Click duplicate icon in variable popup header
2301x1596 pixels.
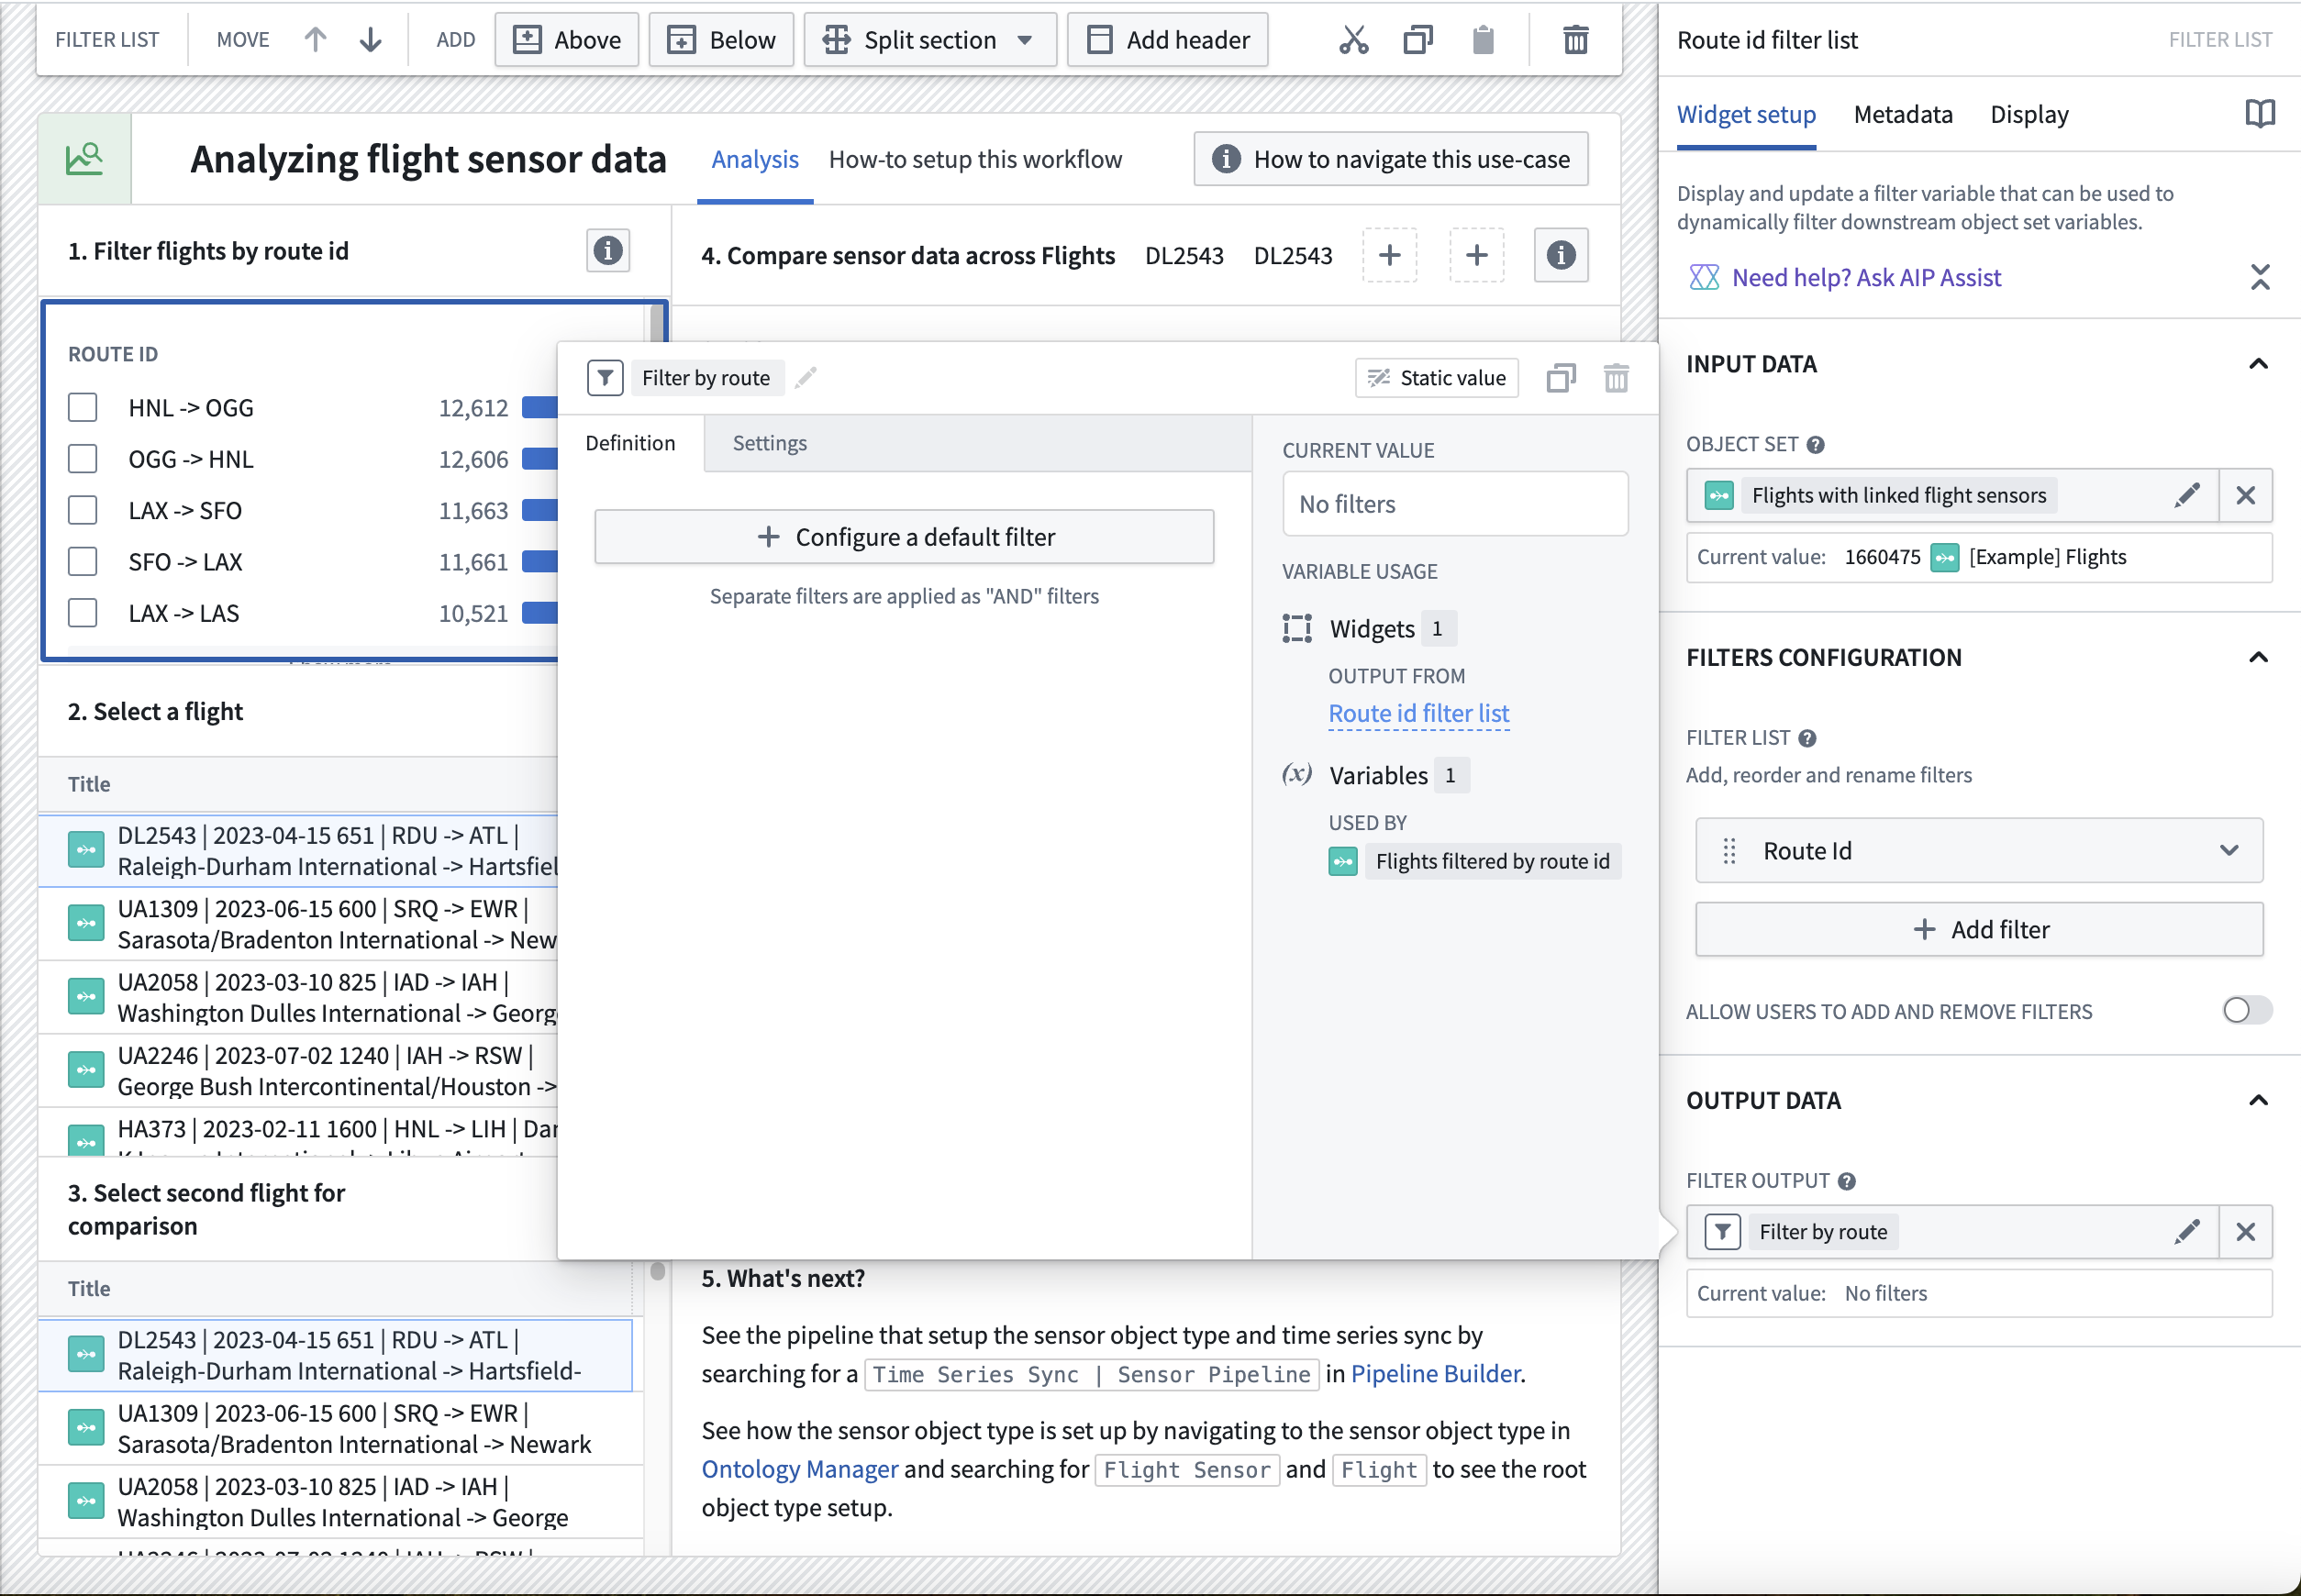click(x=1560, y=378)
